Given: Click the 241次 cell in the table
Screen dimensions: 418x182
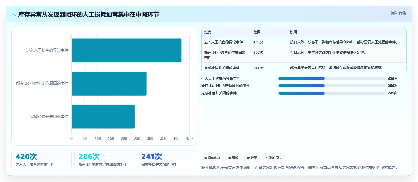Looking at the screenshot, I should [x=258, y=68].
